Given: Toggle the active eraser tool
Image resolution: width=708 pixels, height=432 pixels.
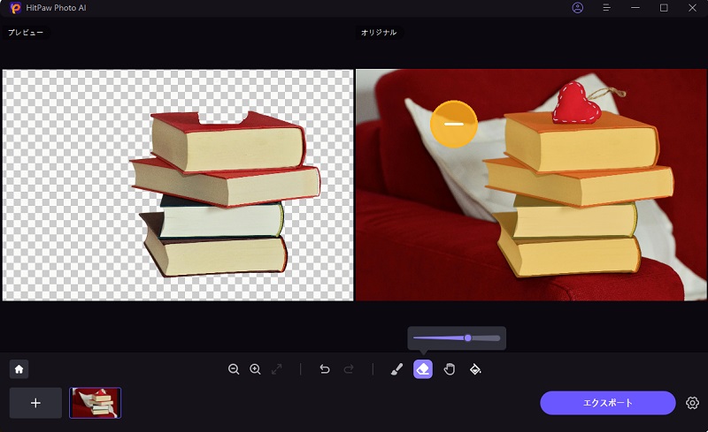Looking at the screenshot, I should 422,369.
